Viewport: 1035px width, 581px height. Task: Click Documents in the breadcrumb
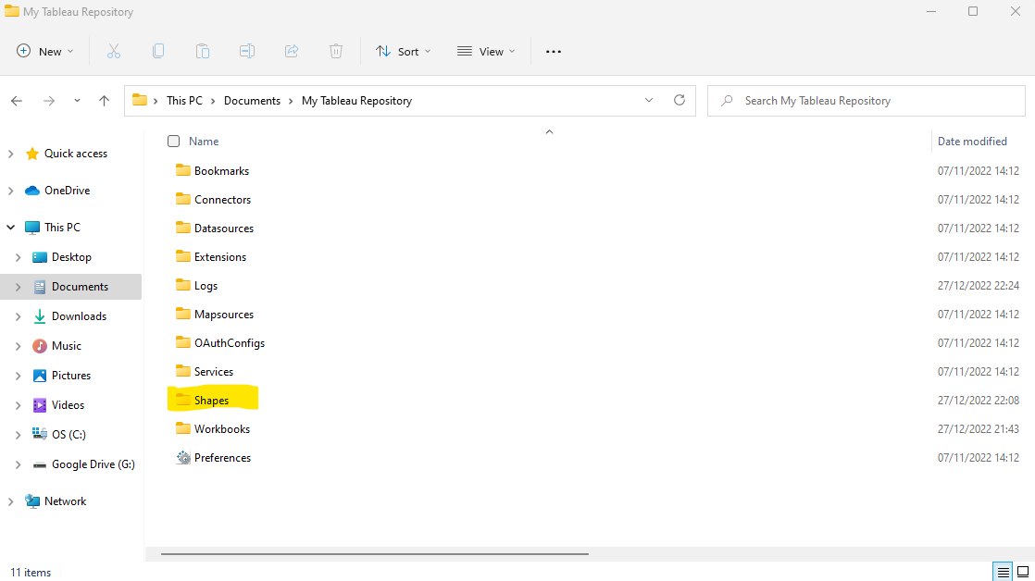coord(252,101)
